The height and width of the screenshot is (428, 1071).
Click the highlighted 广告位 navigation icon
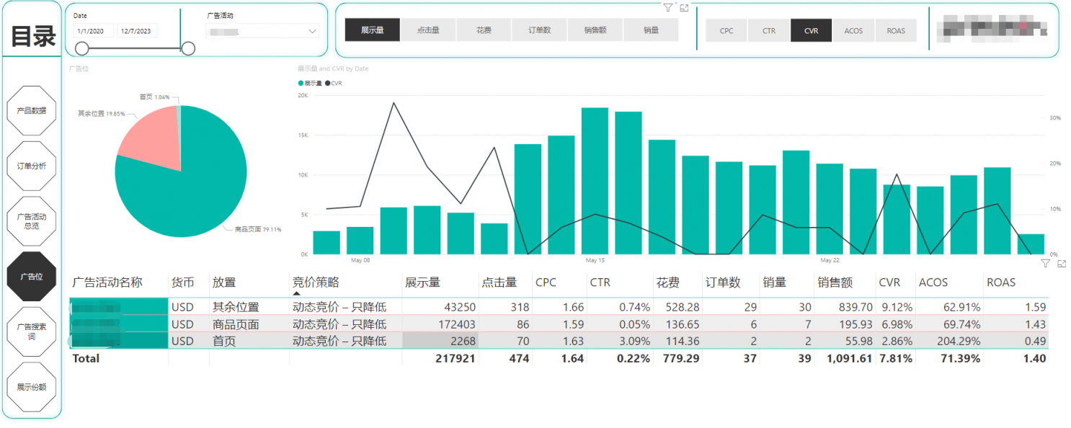coord(32,275)
